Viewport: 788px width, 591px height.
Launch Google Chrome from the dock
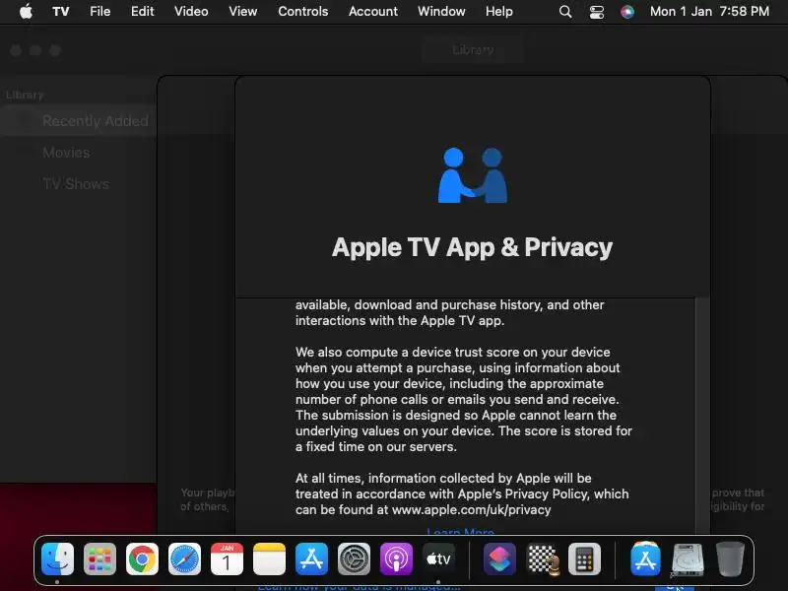(142, 558)
